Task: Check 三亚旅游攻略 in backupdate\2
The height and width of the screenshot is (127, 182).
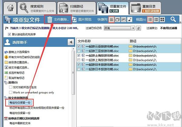Action: (79, 51)
